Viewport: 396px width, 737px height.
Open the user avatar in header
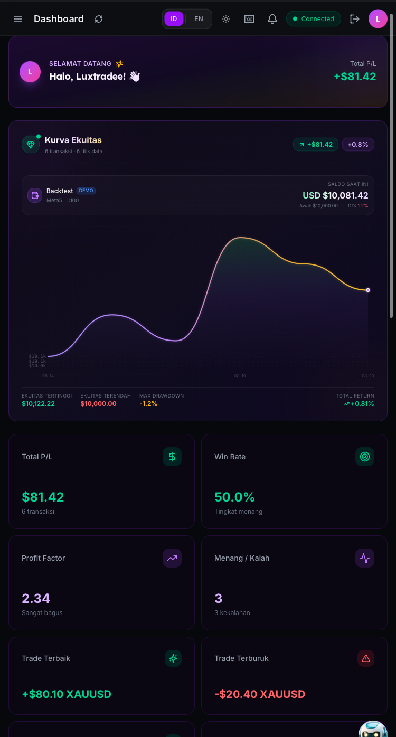378,19
